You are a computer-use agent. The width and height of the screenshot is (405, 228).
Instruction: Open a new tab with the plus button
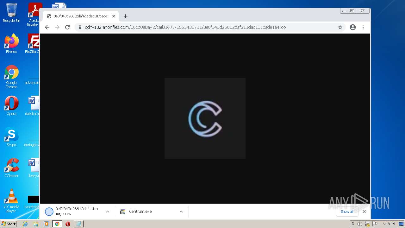point(126,16)
